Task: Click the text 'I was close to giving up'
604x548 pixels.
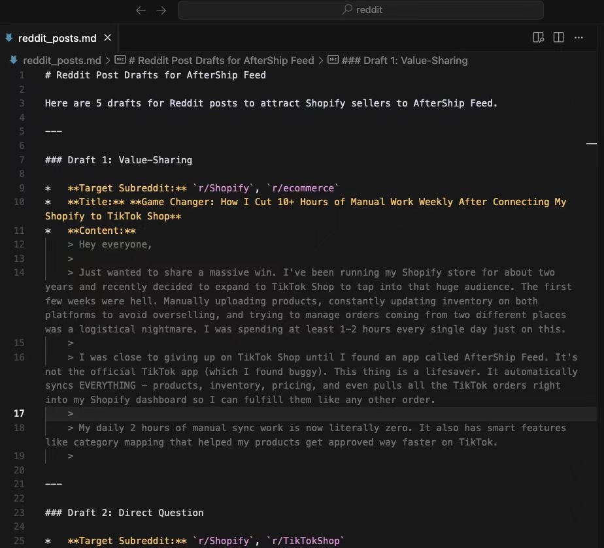Action: click(147, 357)
